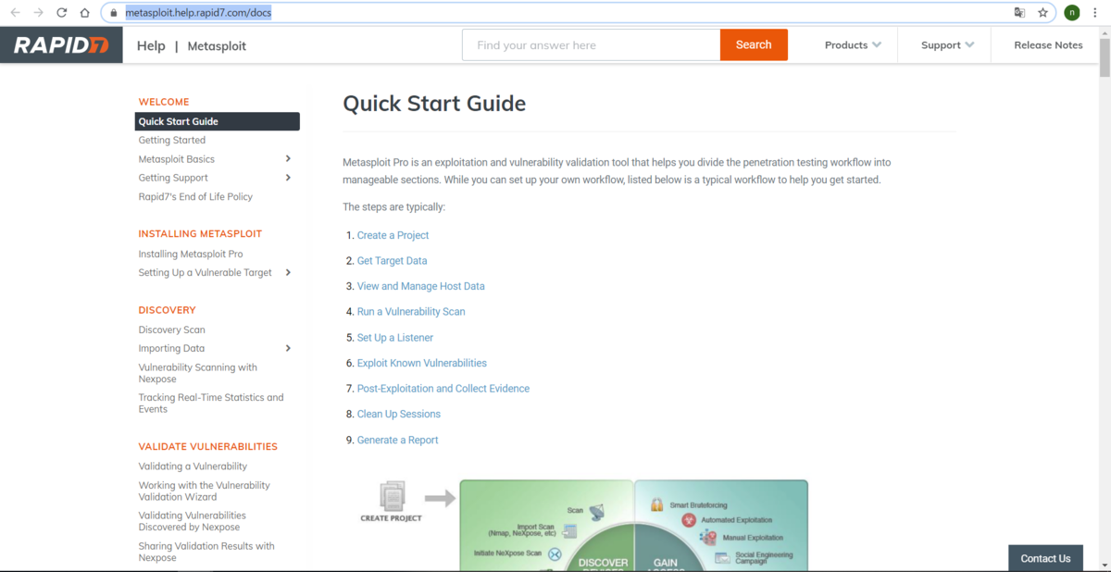Click the Quick Start Guide page title
The image size is (1111, 572).
[434, 104]
